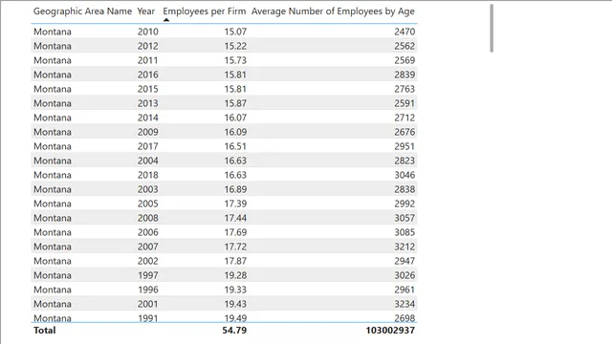
Task: Click the 15.73 employees per firm value
Action: [x=235, y=60]
